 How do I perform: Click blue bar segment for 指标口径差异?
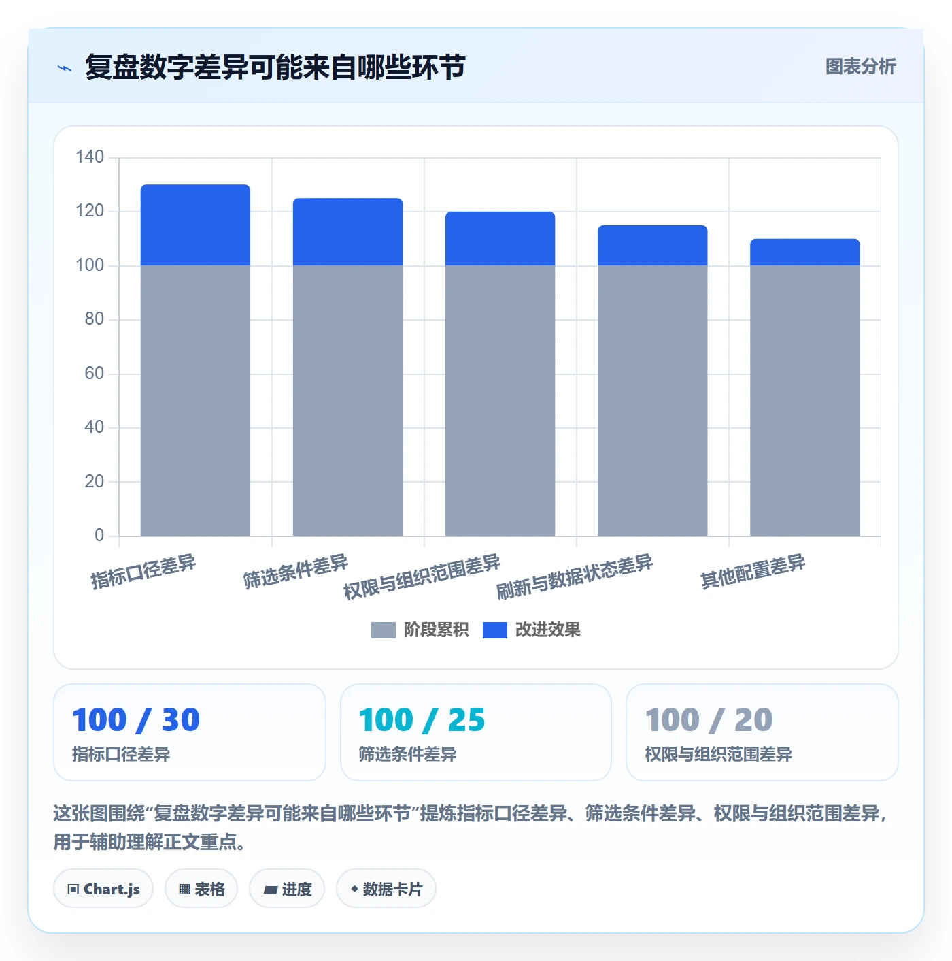click(x=195, y=225)
